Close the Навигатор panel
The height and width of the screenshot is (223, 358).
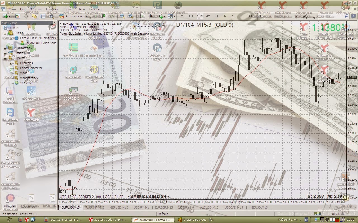55,23
